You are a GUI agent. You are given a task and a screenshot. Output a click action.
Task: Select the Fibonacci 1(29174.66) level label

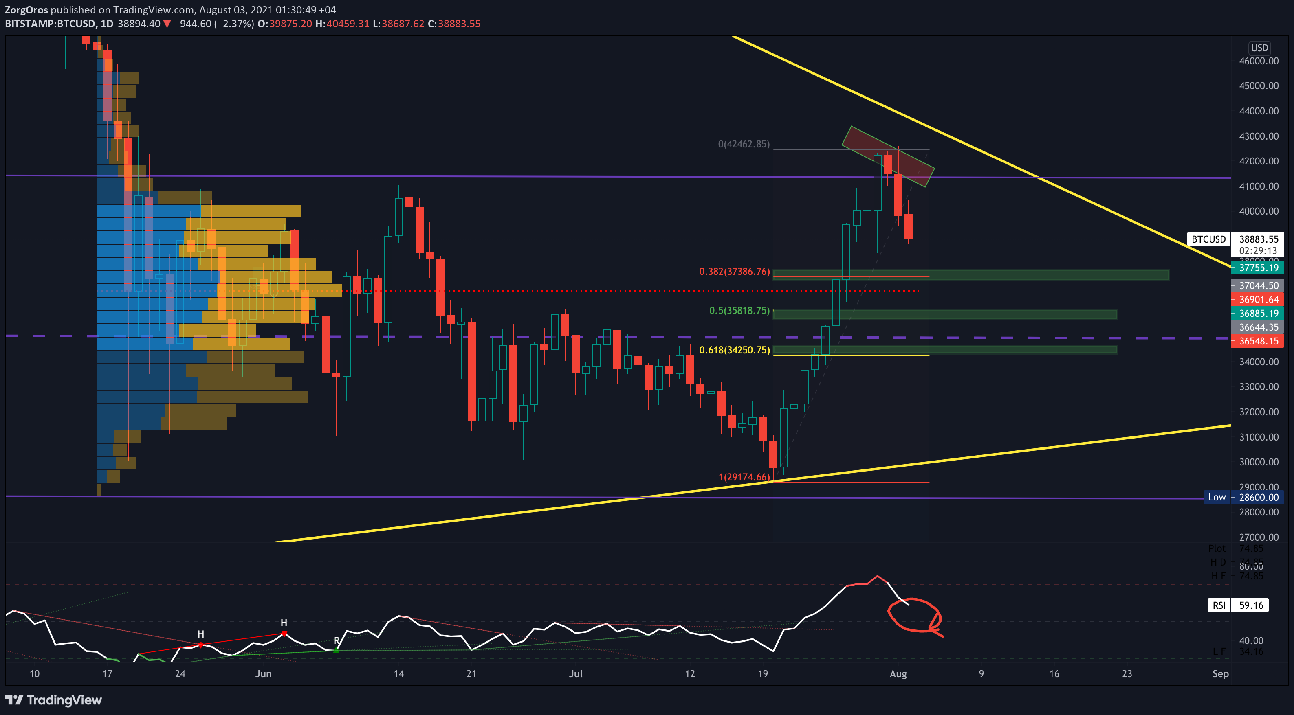click(x=744, y=477)
